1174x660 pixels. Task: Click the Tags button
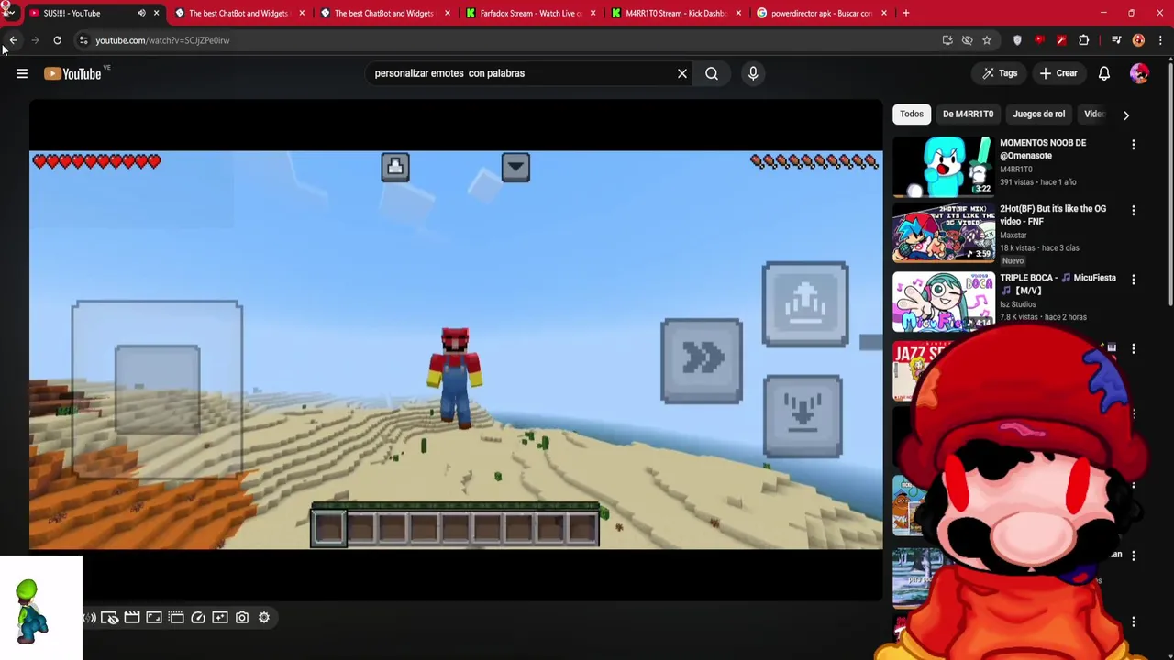(x=999, y=73)
